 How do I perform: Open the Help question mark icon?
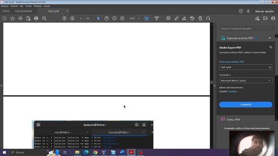[241, 11]
